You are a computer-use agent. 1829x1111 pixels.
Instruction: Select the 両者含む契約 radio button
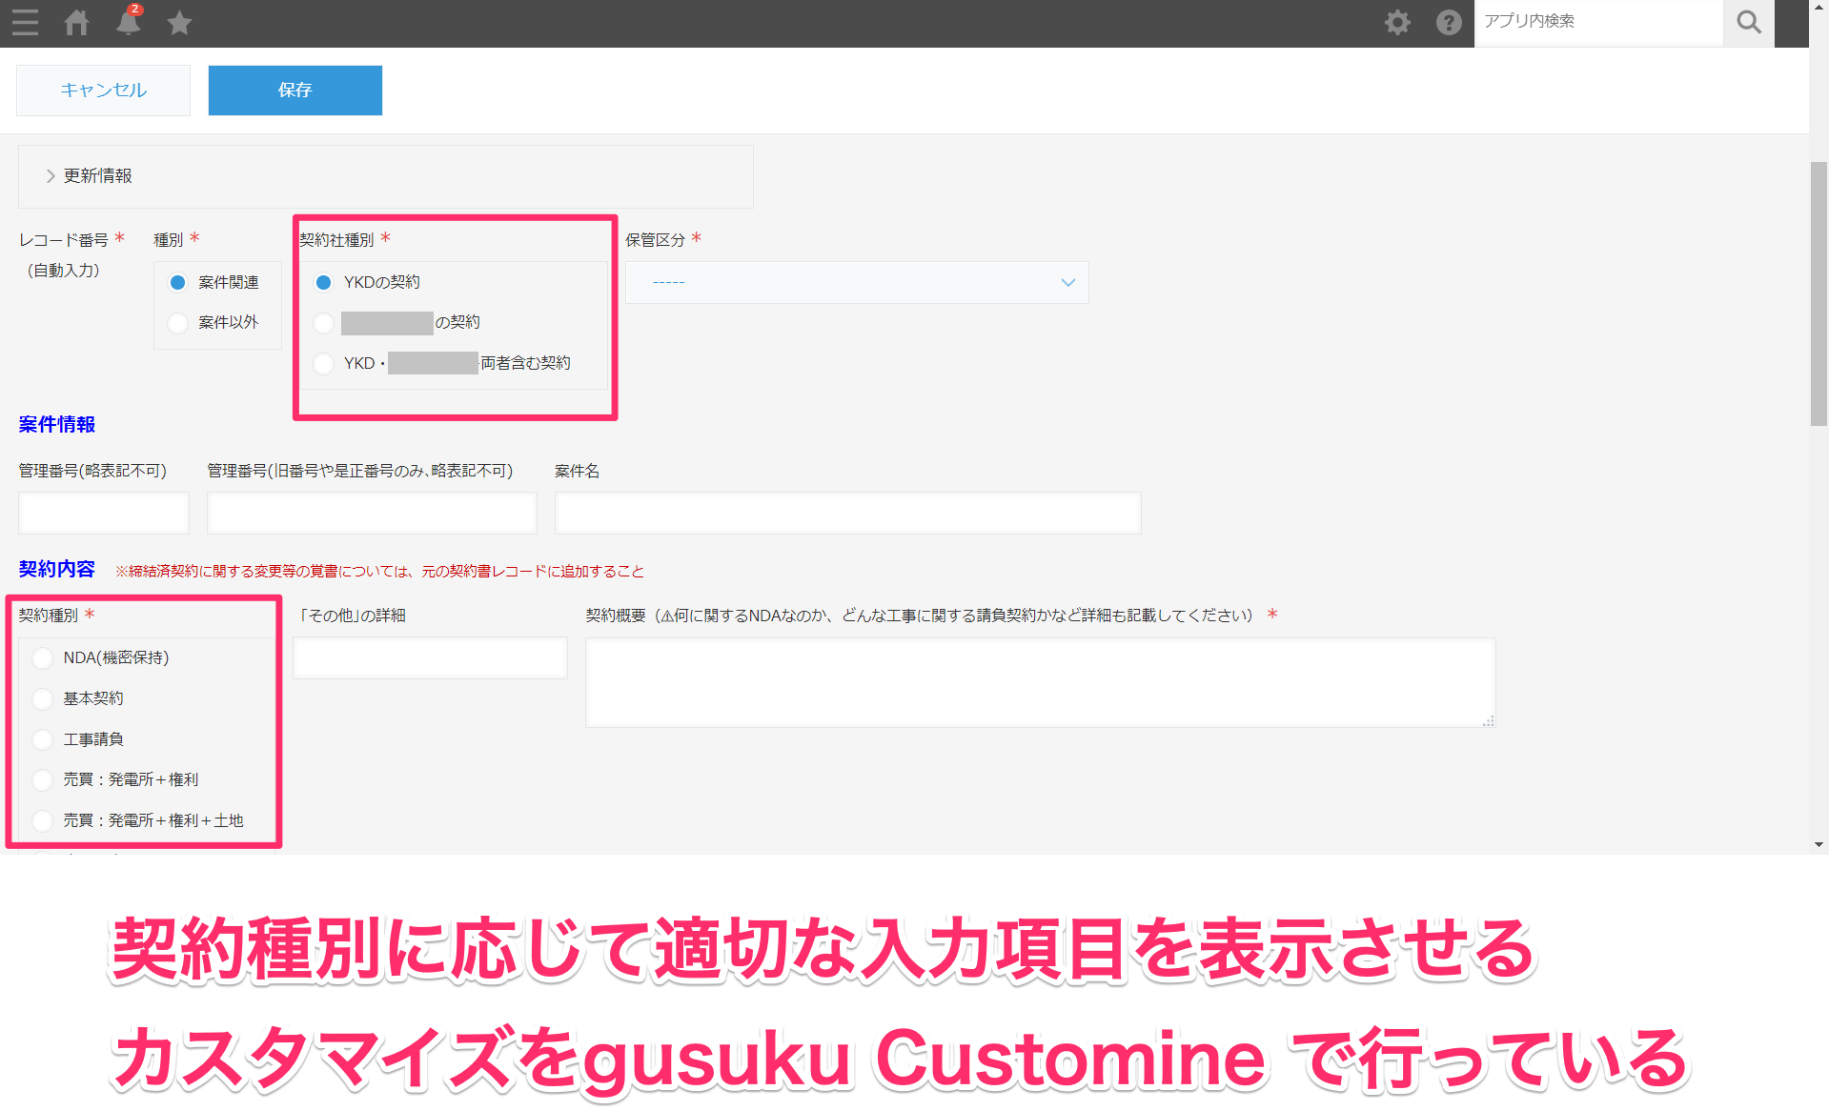pyautogui.click(x=324, y=363)
